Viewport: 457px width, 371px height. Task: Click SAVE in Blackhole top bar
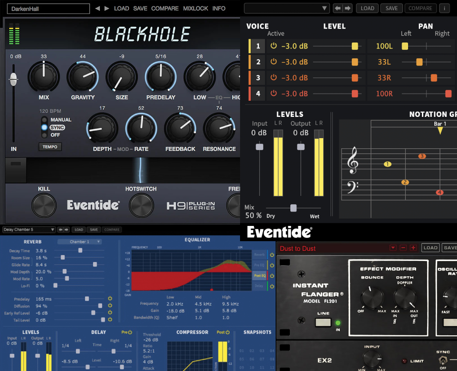click(140, 8)
